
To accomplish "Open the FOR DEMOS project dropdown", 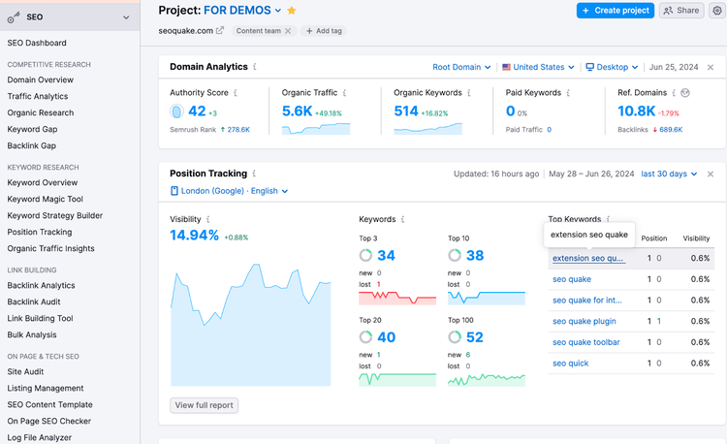I will (242, 11).
